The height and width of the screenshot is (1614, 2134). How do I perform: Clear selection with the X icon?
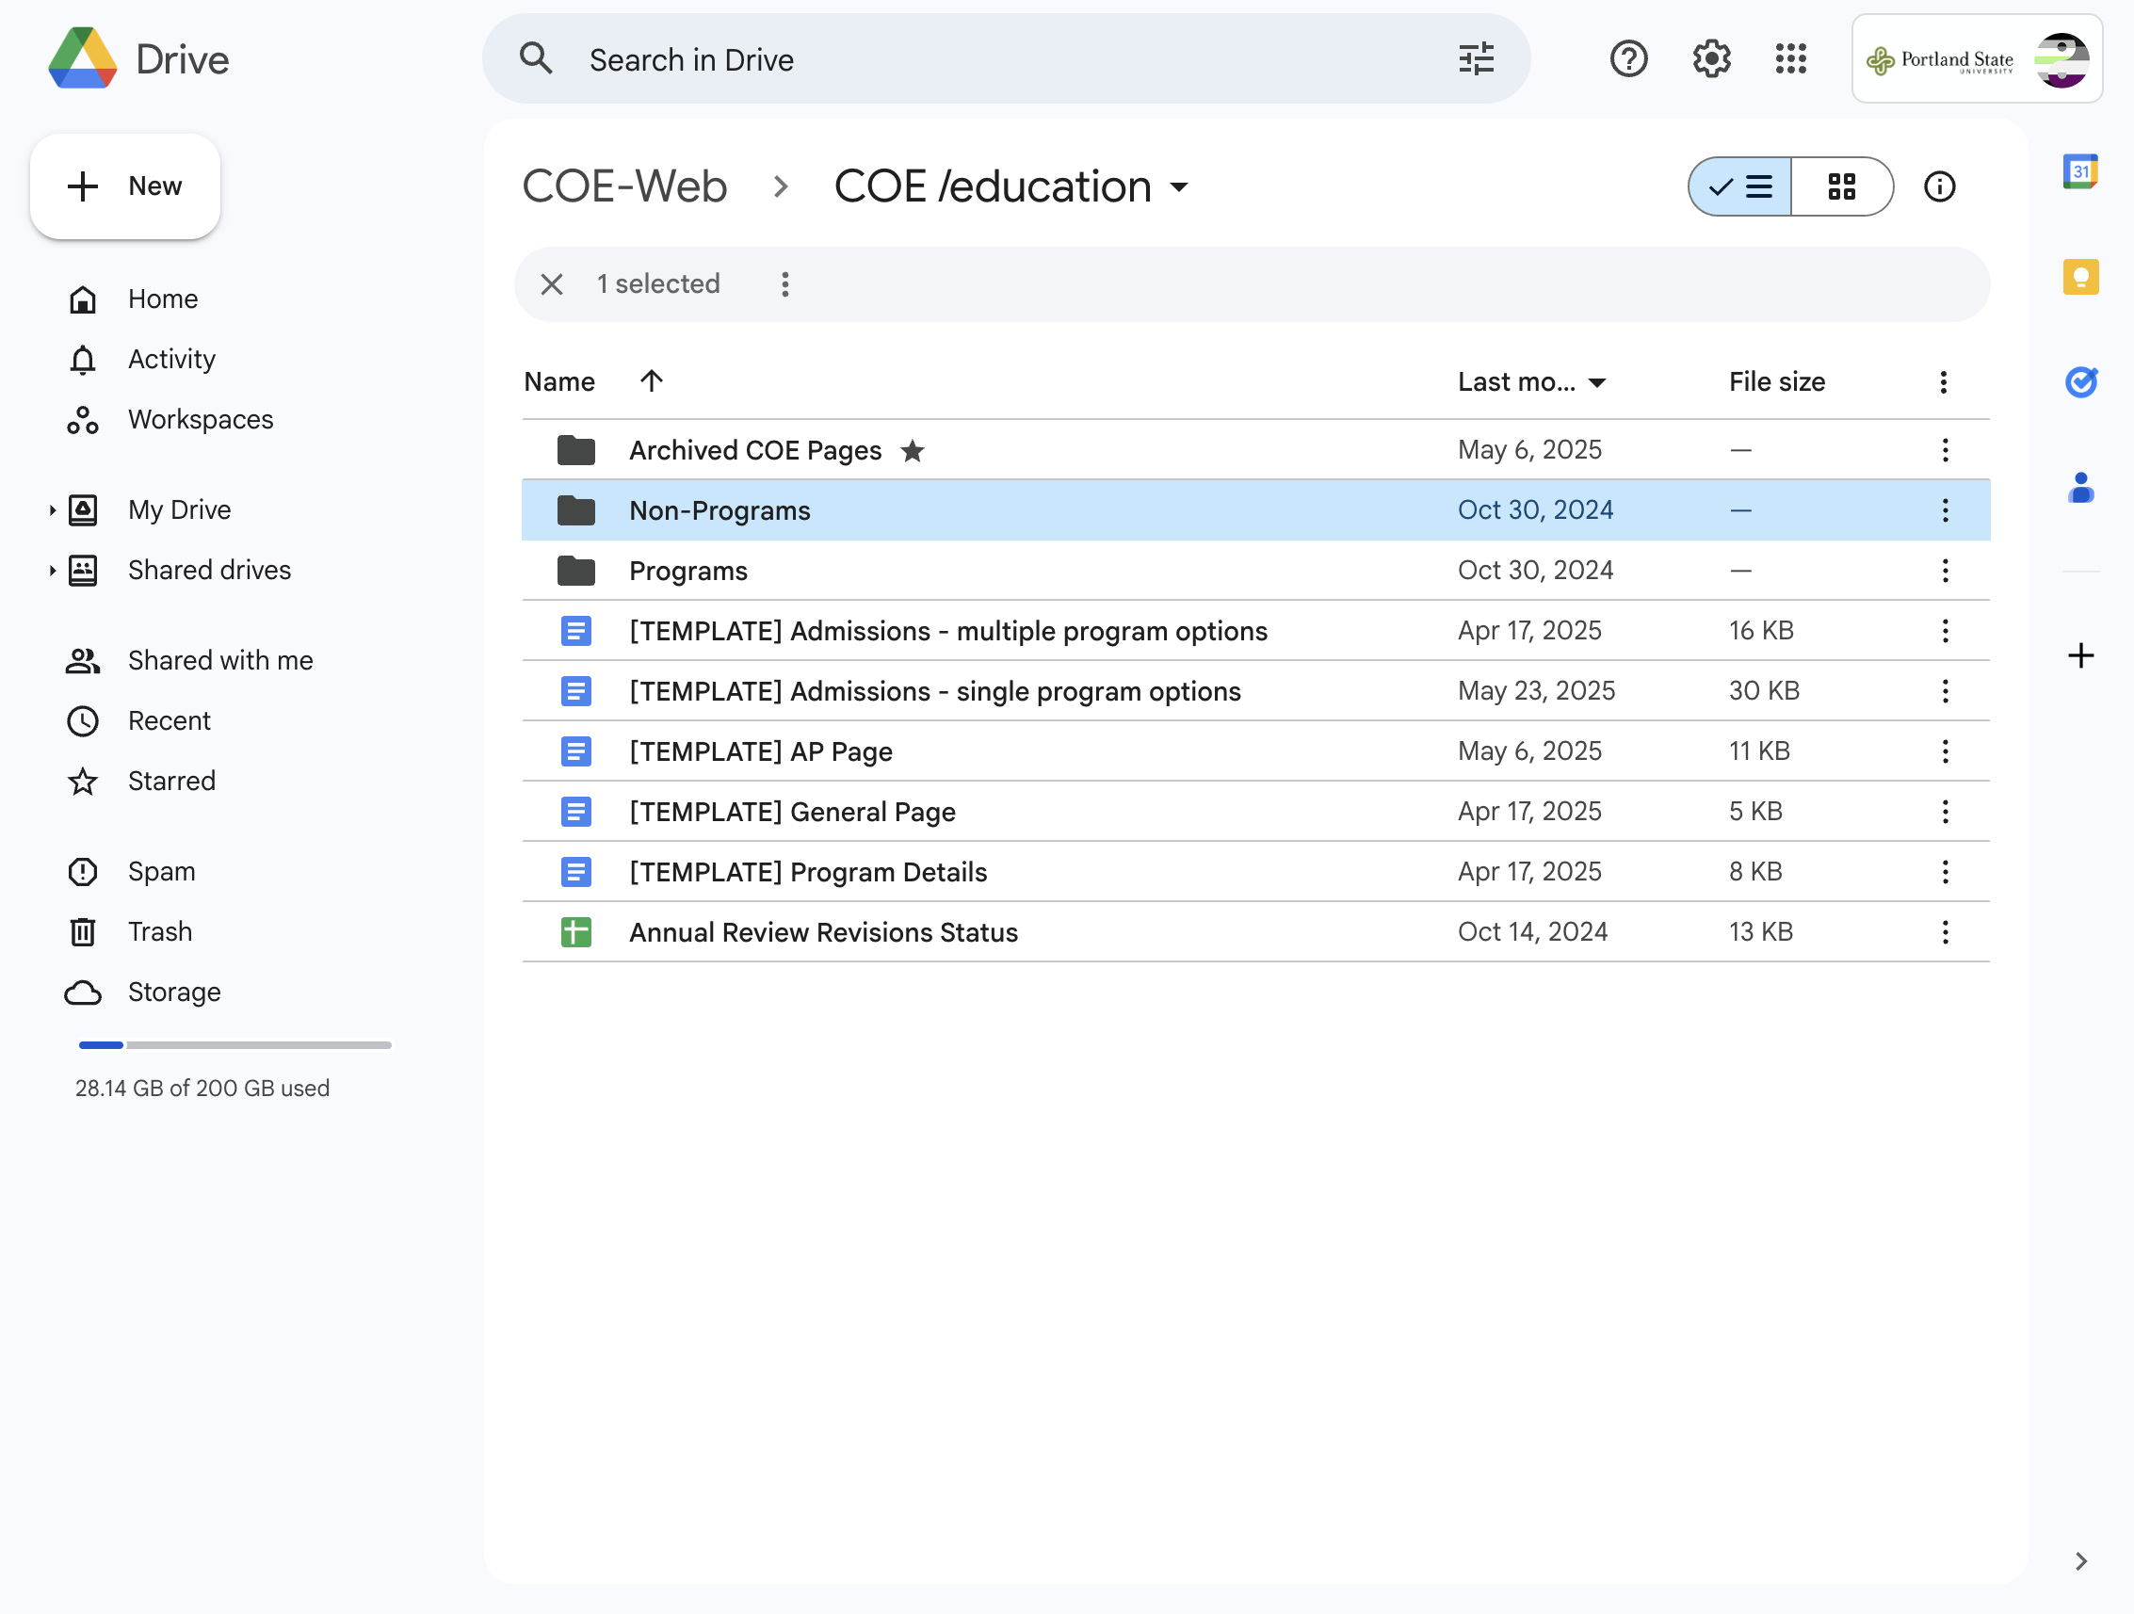pyautogui.click(x=552, y=283)
